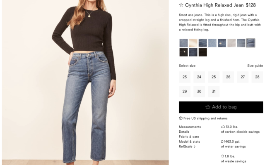265x165 pixels.
Task: Expand the Fabric & care section
Action: coord(189,137)
